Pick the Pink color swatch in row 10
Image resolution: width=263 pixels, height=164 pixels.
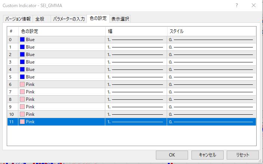click(x=22, y=114)
